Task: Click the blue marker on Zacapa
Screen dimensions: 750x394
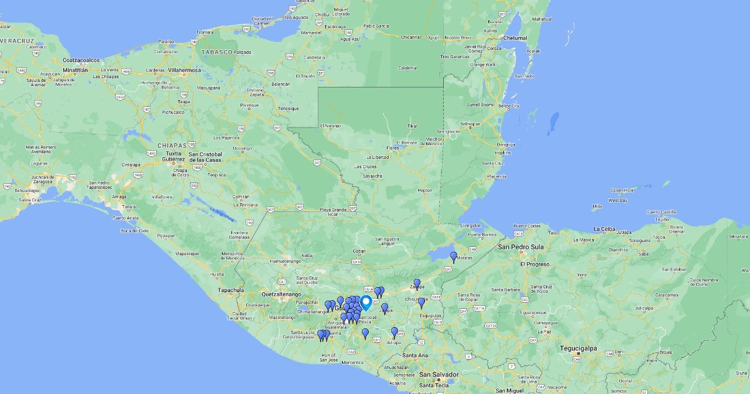Action: point(417,283)
